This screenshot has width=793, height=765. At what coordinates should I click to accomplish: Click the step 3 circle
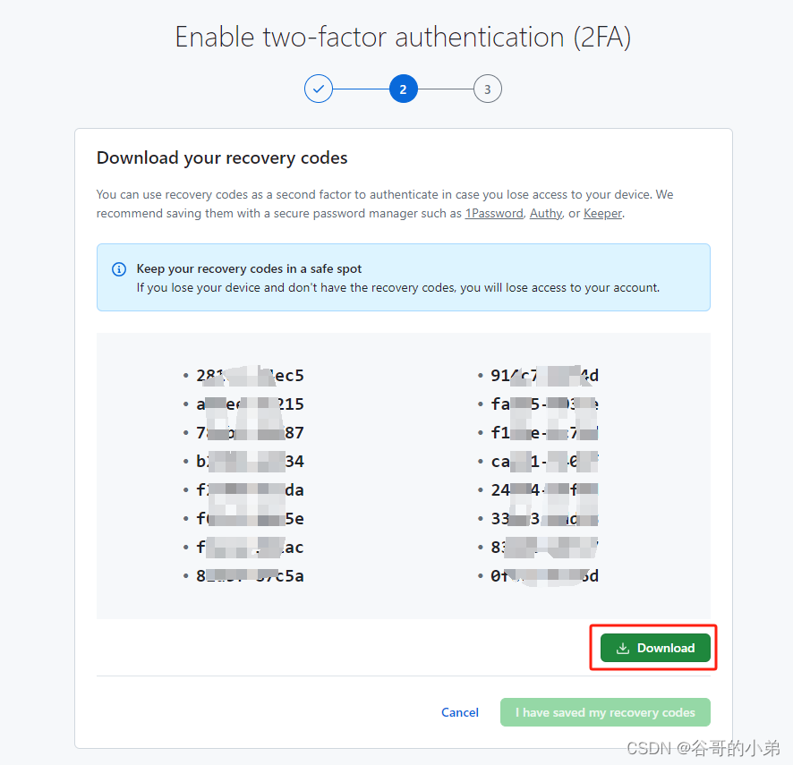coord(487,89)
